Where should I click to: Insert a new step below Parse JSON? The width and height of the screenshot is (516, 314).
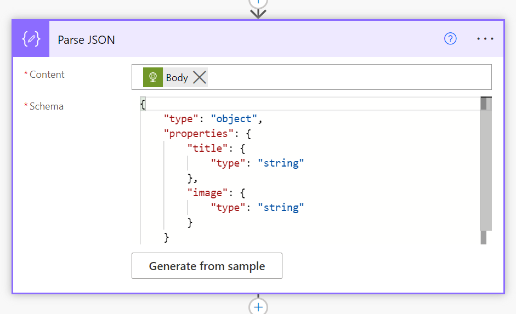pyautogui.click(x=258, y=306)
